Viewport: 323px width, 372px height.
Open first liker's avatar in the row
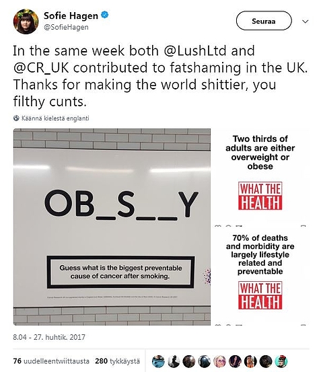tap(158, 361)
